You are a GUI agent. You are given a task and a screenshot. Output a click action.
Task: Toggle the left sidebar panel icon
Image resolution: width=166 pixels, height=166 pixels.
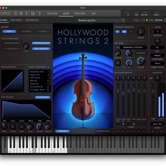click(x=27, y=14)
